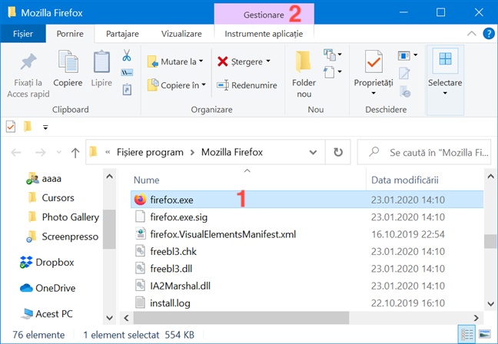Image resolution: width=498 pixels, height=344 pixels.
Task: Switch to Details view icon
Action: [x=467, y=334]
